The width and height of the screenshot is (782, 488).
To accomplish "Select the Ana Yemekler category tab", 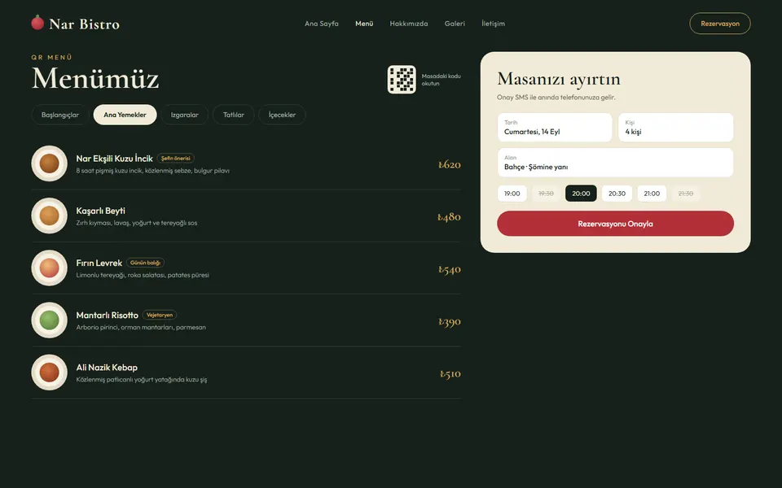I will (x=125, y=115).
